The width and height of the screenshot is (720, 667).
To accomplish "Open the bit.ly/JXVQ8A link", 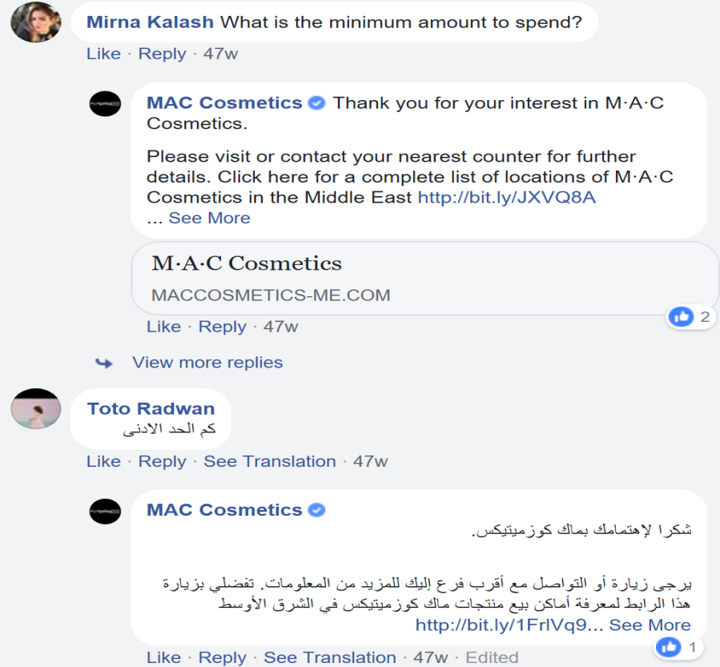I will (x=507, y=197).
